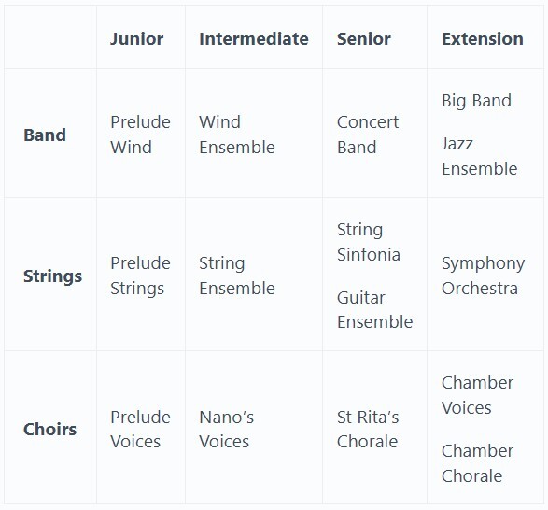Viewport: 548px width, 510px height.
Task: Click the Chamber Voices entry
Action: pyautogui.click(x=477, y=395)
